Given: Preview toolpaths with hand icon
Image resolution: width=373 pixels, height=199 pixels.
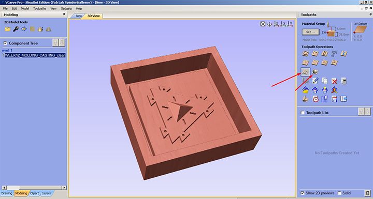Looking at the screenshot, I should tap(306, 99).
